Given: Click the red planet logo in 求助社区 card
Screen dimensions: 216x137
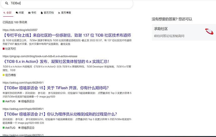Looking at the screenshot, I should coord(209,31).
